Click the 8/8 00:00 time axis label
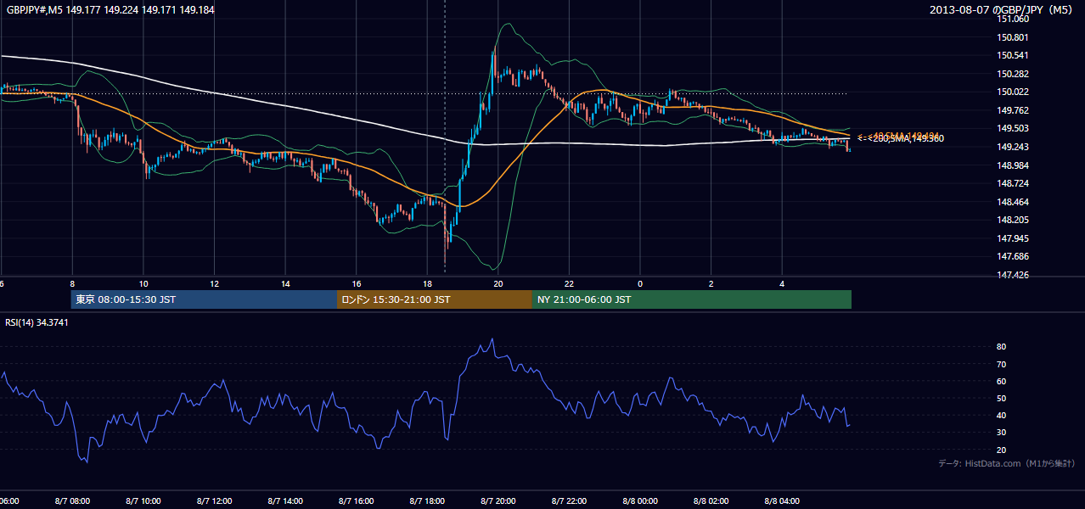This screenshot has width=1085, height=509. 640,501
